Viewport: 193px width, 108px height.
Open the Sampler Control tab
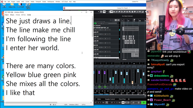tap(110, 99)
